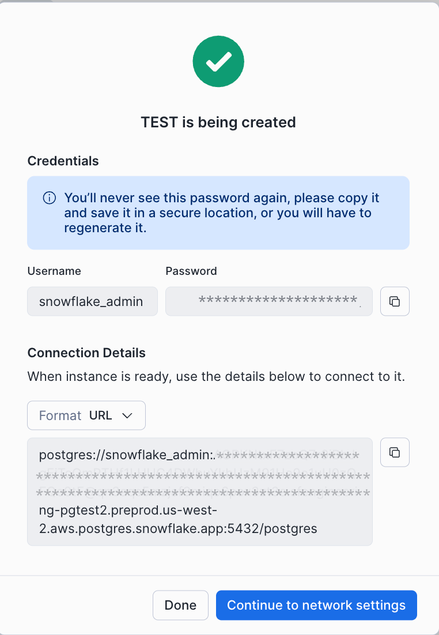Click the circled checkmark above the title
The image size is (439, 635).
click(x=218, y=61)
